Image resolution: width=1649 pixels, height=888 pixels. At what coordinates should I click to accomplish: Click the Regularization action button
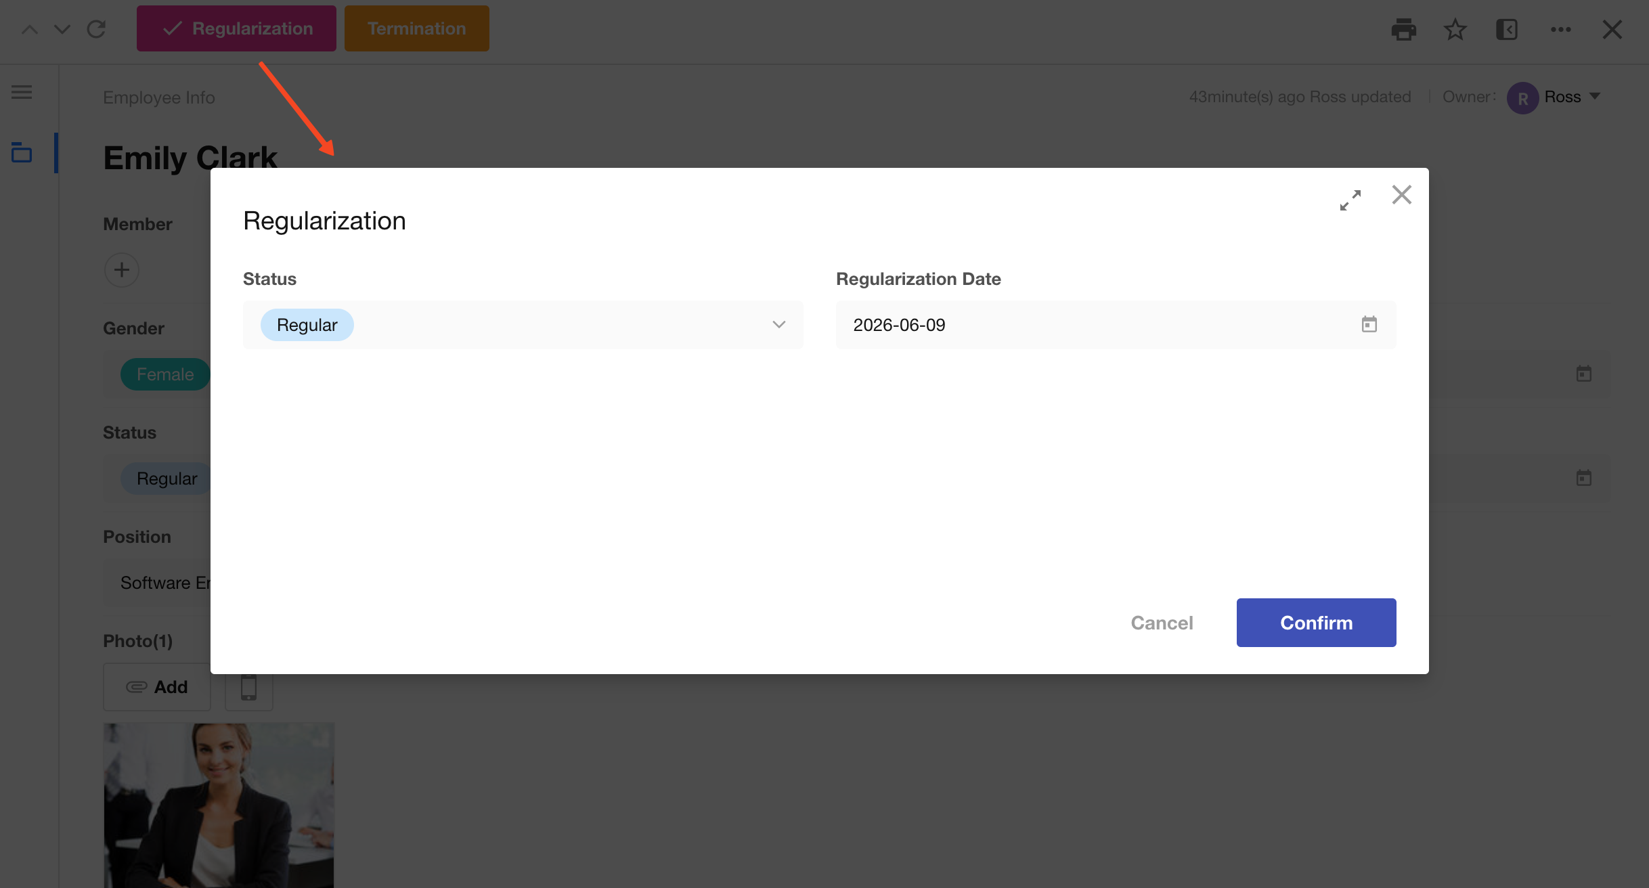pos(236,28)
